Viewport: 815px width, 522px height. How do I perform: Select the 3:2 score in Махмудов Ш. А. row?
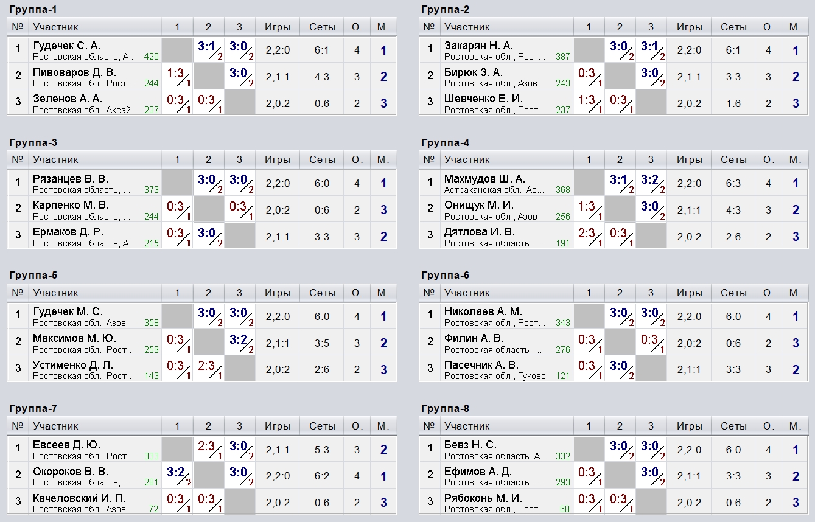tap(651, 183)
